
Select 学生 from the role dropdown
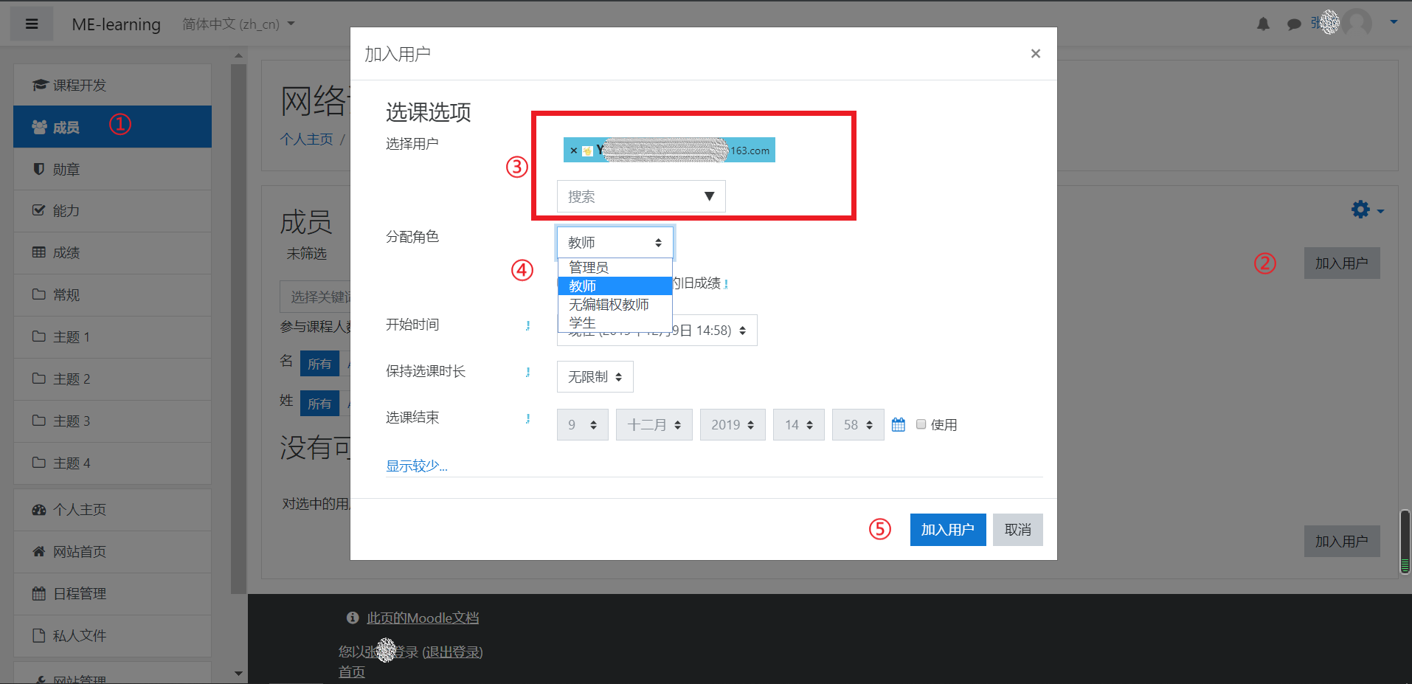(x=582, y=322)
